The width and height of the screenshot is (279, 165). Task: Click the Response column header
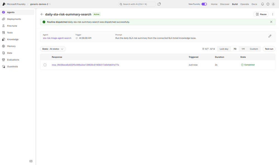57,57
